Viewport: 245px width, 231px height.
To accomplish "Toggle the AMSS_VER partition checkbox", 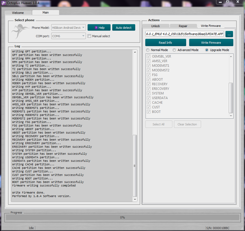I will (x=149, y=61).
